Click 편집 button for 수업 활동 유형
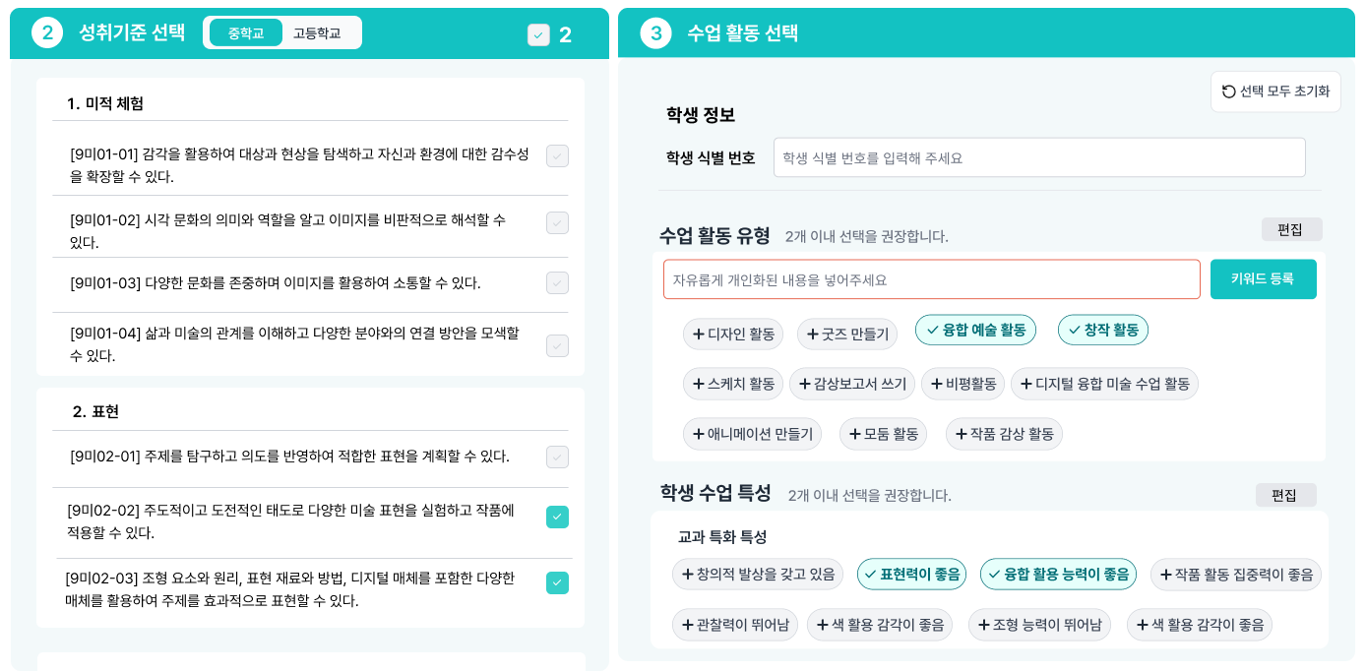1366x671 pixels. (x=1291, y=229)
